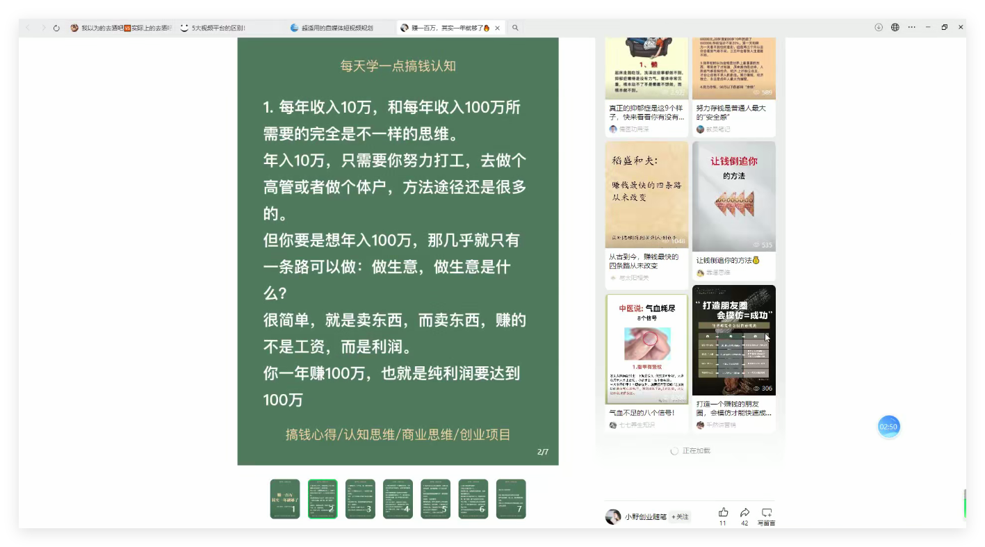The image size is (985, 547).
Task: Open the 小野创业随笔 author name link
Action: pyautogui.click(x=646, y=517)
